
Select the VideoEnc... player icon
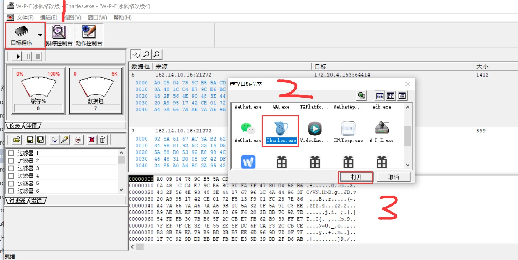(x=315, y=128)
